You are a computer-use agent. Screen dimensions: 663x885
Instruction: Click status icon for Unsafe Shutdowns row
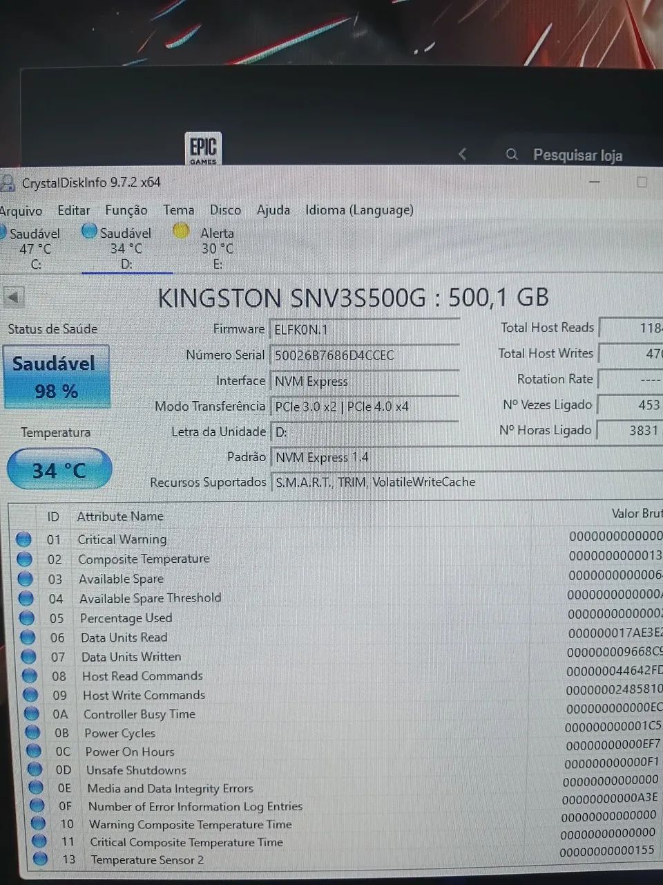point(35,770)
